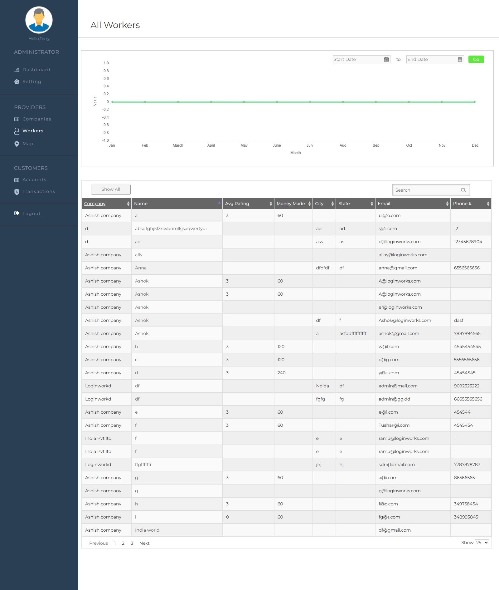Viewport: 499px width, 590px height.
Task: Click the Transactions shield icon
Action: [x=17, y=192]
